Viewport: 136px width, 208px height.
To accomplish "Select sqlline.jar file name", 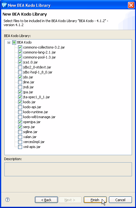I will coord(30,132).
